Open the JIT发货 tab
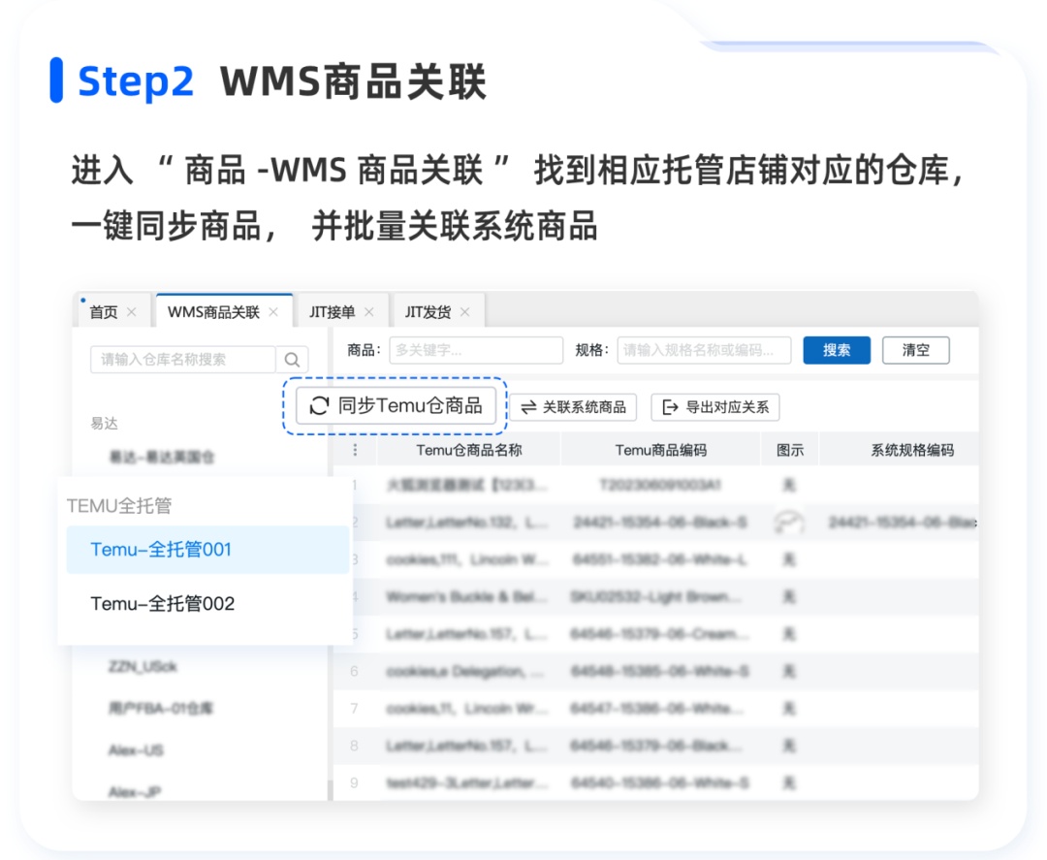 [428, 312]
